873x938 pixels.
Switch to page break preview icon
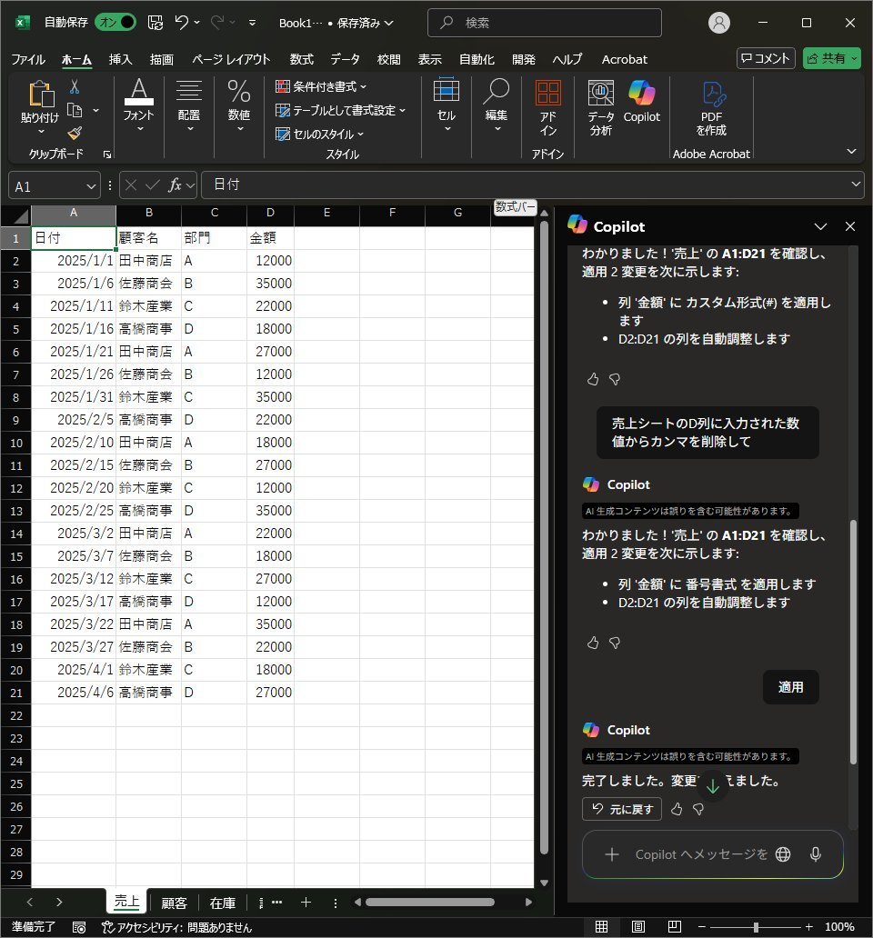coord(675,926)
